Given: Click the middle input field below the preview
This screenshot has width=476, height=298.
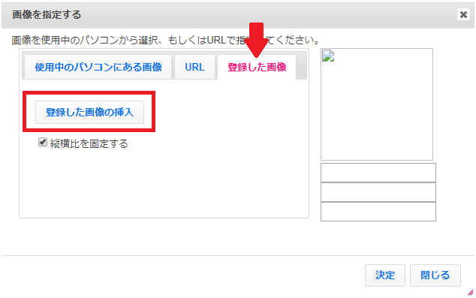Looking at the screenshot, I should click(x=378, y=192).
